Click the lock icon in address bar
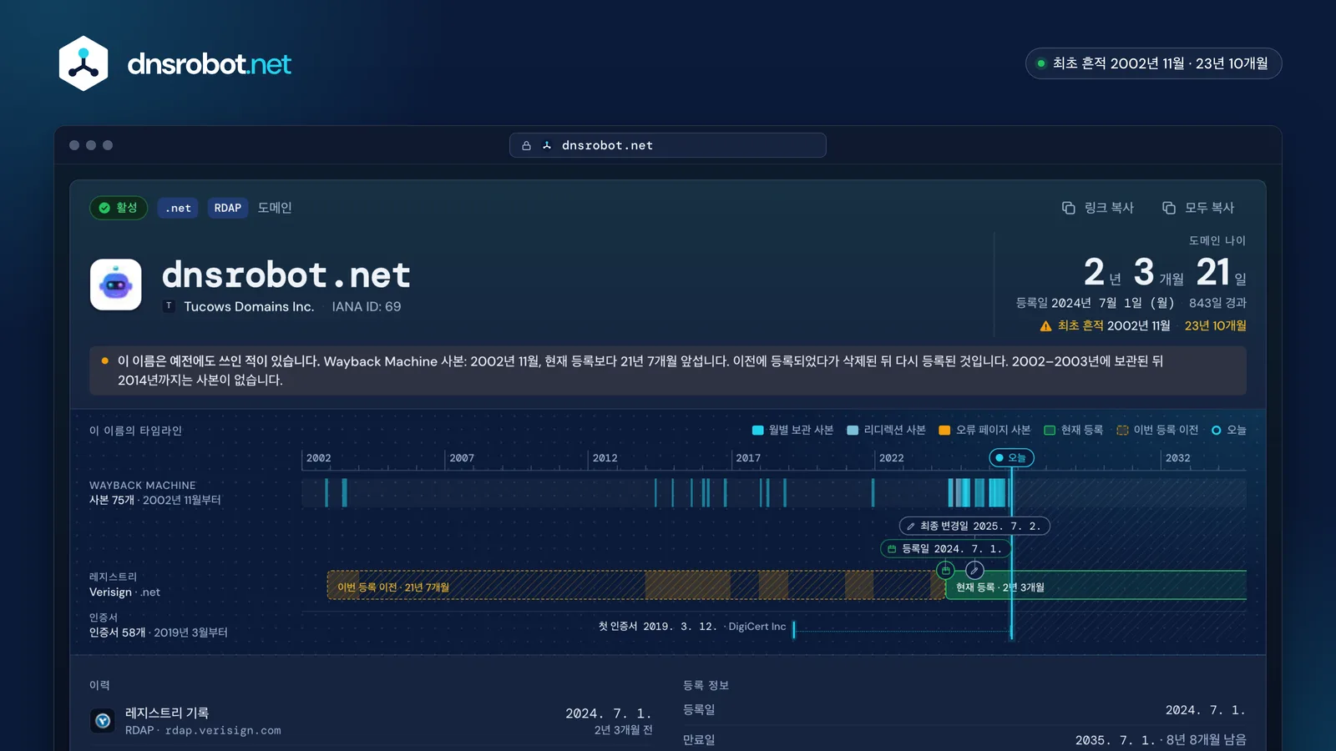The image size is (1336, 751). [526, 145]
